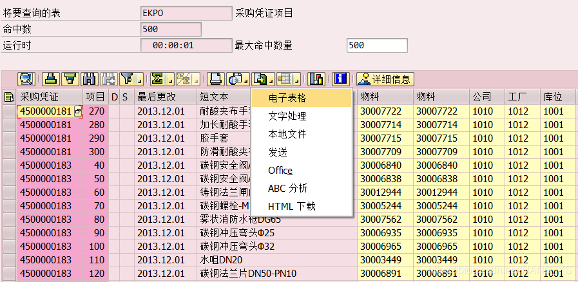Open the Total button dropdown arrow
Screen dimensions: 578x282
[171, 80]
